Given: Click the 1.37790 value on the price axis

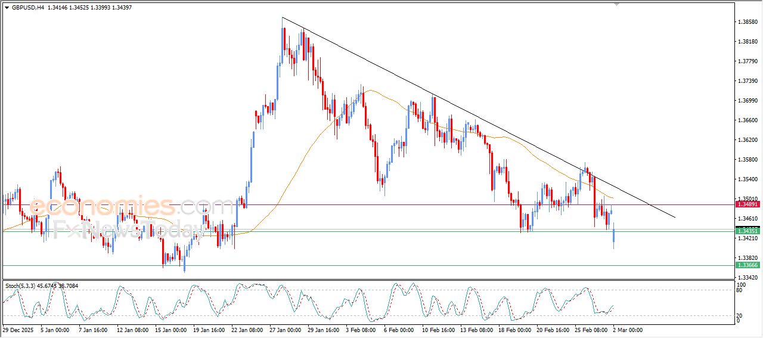Looking at the screenshot, I should coord(748,61).
